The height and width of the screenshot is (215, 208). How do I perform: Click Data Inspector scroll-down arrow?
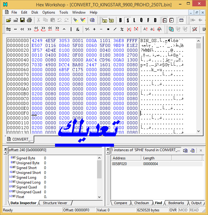pos(99,197)
